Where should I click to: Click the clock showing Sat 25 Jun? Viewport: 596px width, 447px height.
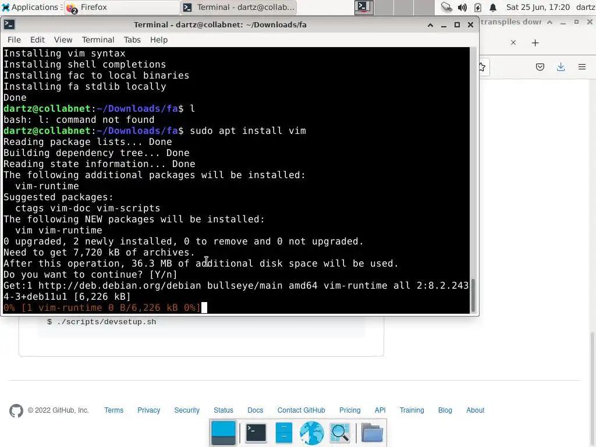click(538, 7)
